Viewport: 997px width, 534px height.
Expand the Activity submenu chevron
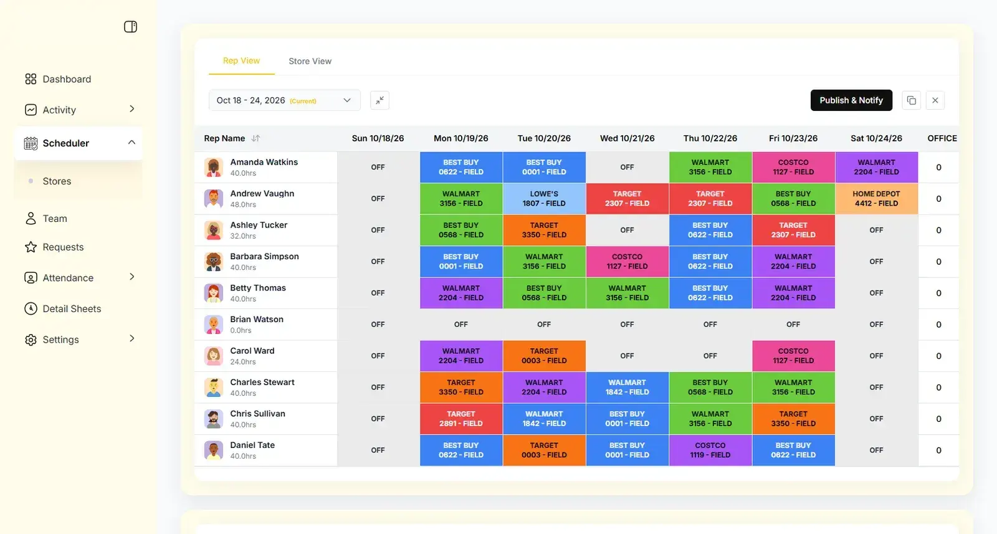[x=131, y=109]
